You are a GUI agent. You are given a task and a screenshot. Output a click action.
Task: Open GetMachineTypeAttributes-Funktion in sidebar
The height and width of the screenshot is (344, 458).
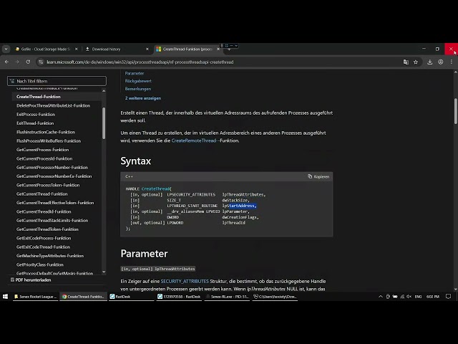click(50, 256)
